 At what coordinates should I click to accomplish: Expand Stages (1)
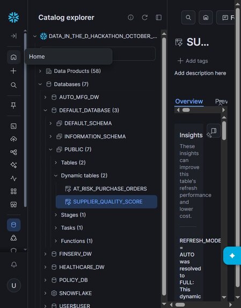pos(56,214)
